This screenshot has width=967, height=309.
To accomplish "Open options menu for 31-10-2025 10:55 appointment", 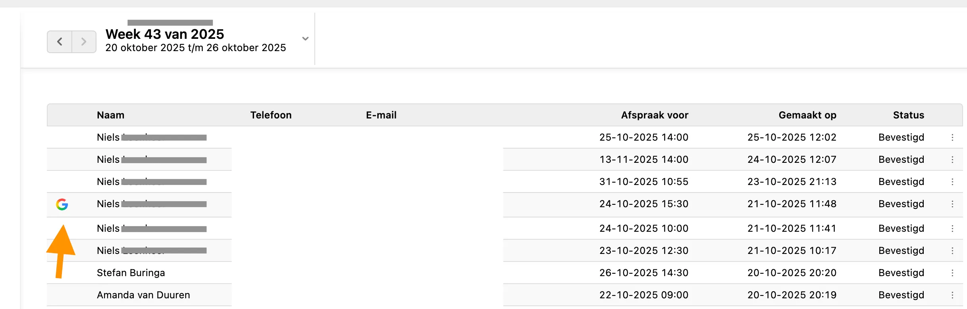I will pyautogui.click(x=952, y=182).
